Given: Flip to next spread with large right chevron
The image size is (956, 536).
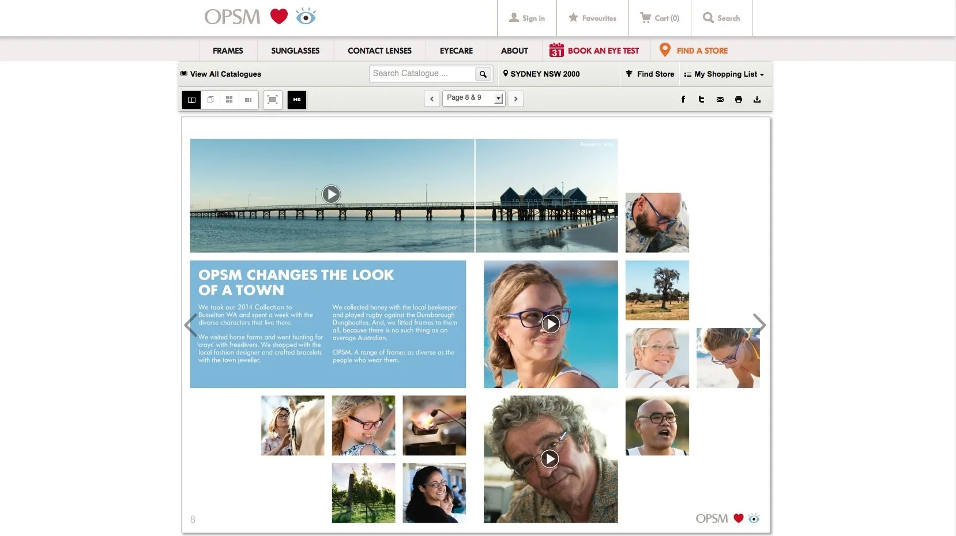Looking at the screenshot, I should coord(759,325).
